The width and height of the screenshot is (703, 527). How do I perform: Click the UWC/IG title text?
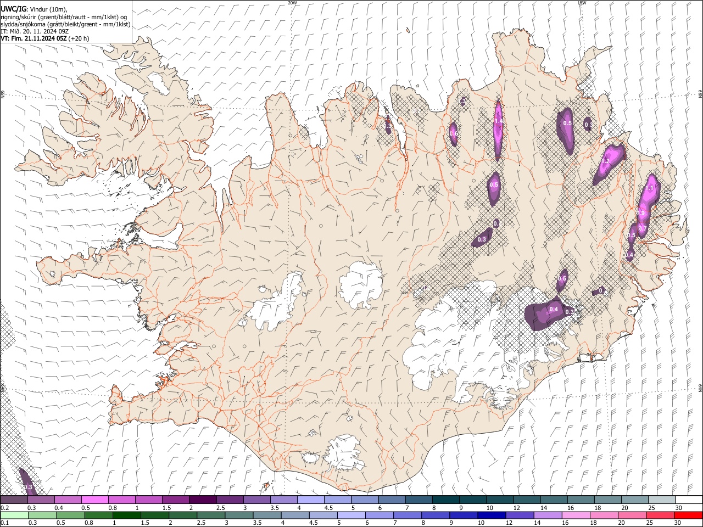pos(13,9)
